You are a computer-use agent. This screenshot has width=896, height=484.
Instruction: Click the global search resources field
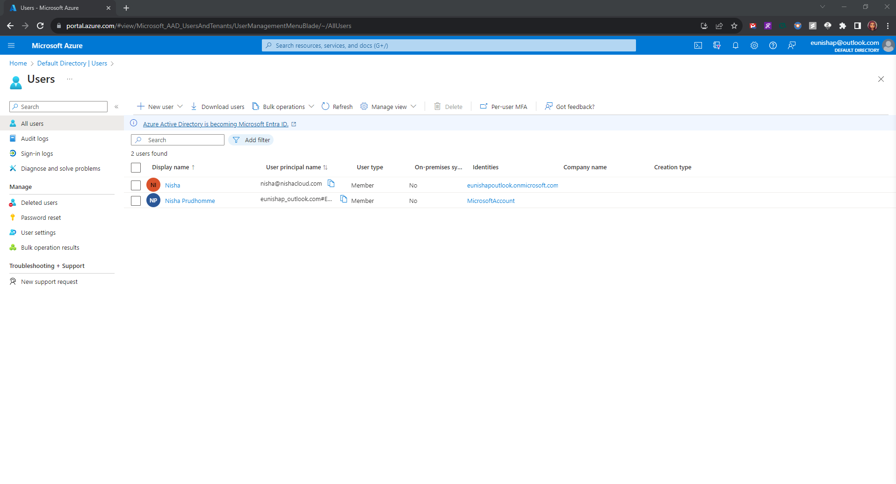(x=449, y=45)
